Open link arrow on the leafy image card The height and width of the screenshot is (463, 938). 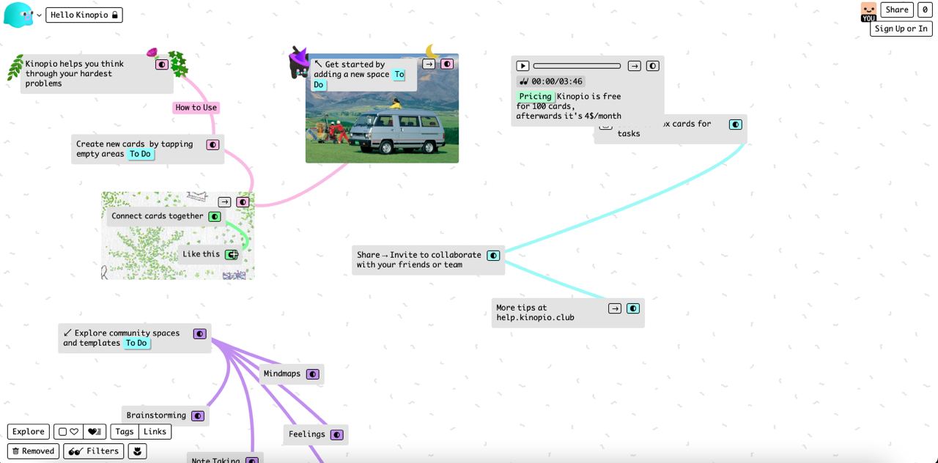(x=225, y=202)
